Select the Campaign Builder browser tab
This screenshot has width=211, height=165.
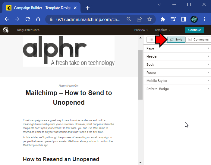pyautogui.click(x=42, y=8)
